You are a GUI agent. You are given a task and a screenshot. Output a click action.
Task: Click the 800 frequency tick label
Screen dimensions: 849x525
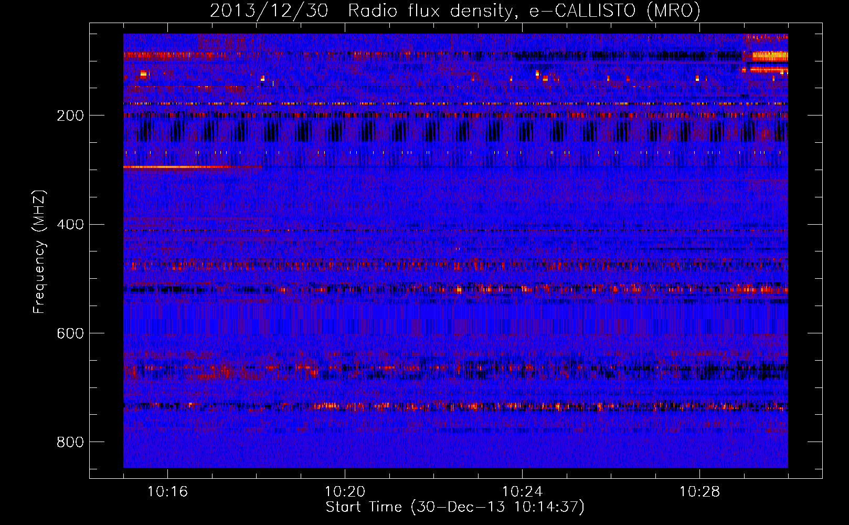coord(70,442)
